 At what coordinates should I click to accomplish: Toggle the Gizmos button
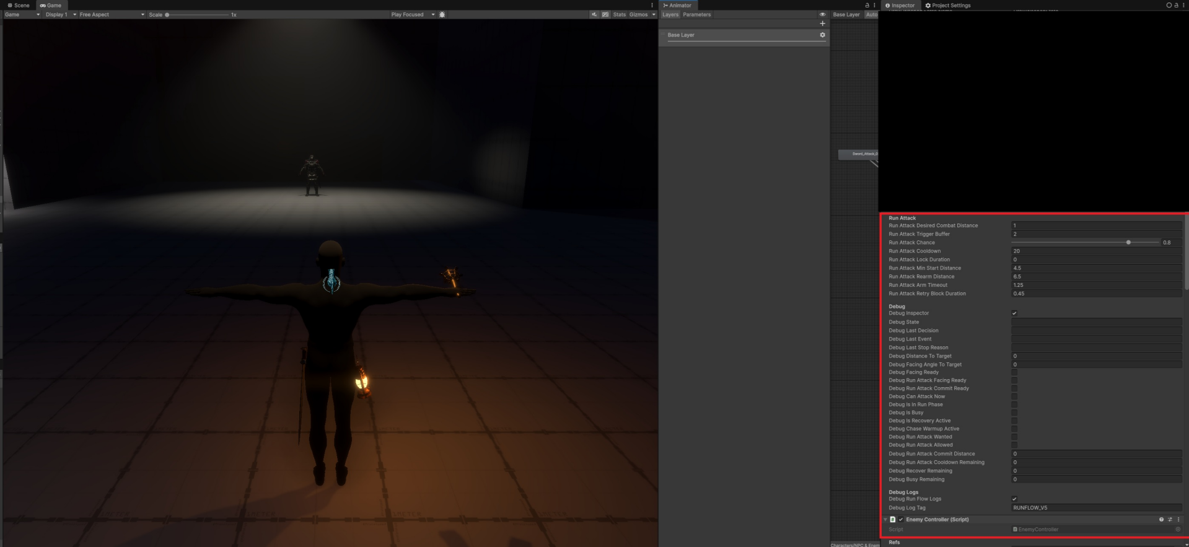[x=638, y=14]
